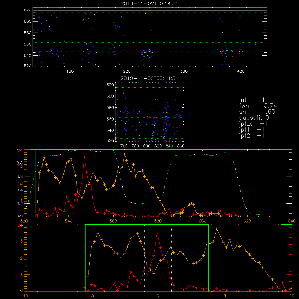This screenshot has width=299, height=299.
Task: Click the orange 560 x-axis label on profile plot
Action: (x=113, y=221)
